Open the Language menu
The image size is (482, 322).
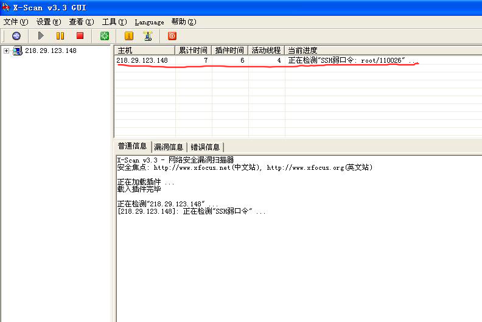(149, 22)
